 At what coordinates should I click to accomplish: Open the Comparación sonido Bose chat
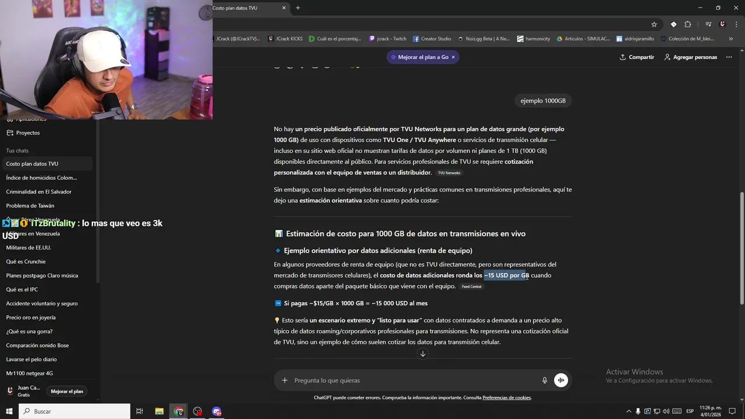pyautogui.click(x=47, y=346)
